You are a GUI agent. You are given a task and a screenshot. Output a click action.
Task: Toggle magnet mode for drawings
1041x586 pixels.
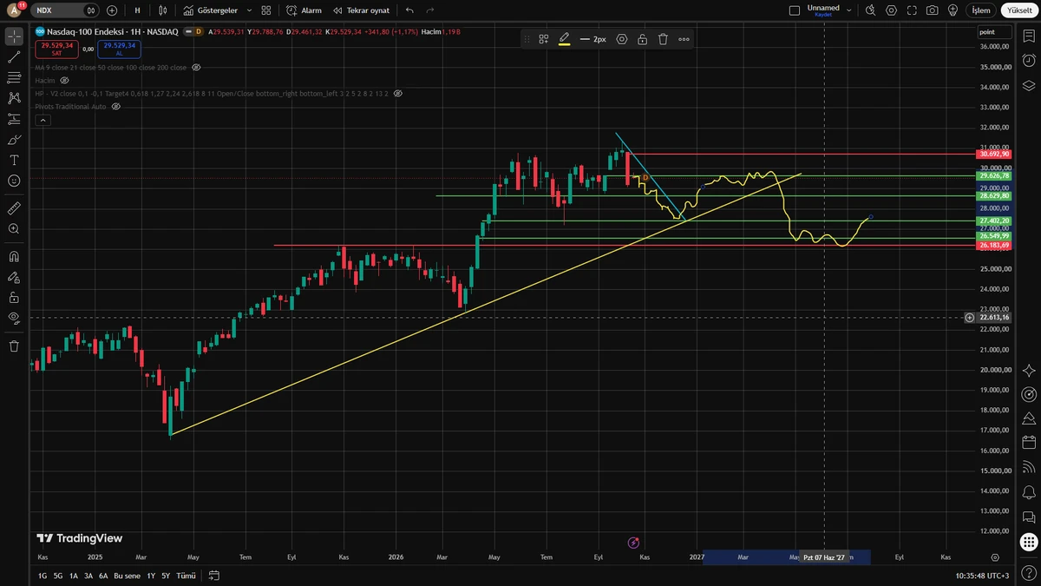click(14, 257)
